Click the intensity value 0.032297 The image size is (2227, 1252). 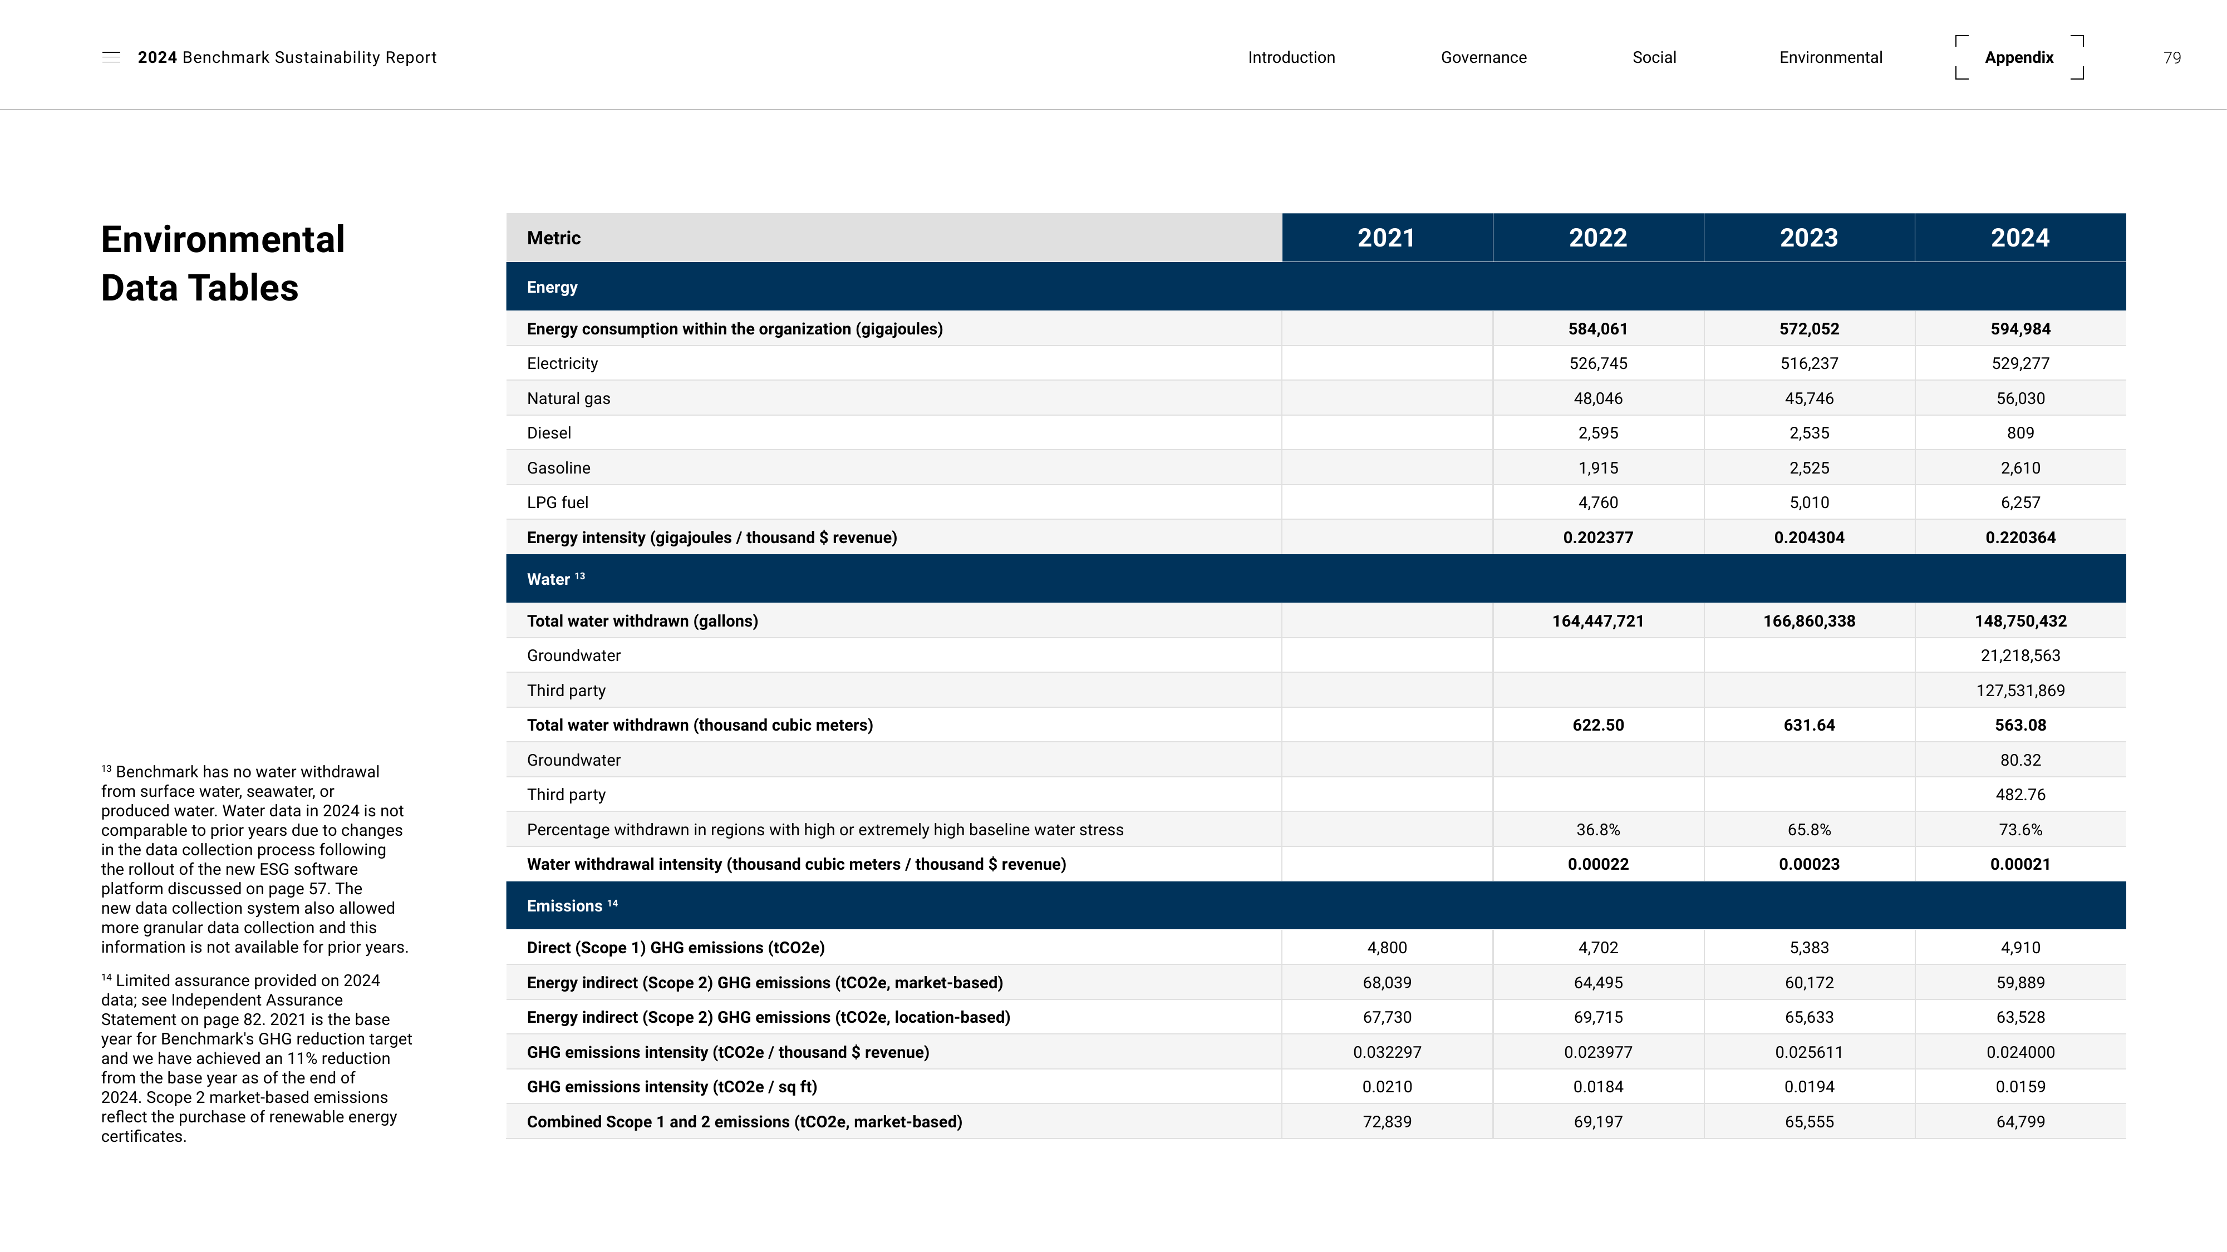[x=1387, y=1052]
